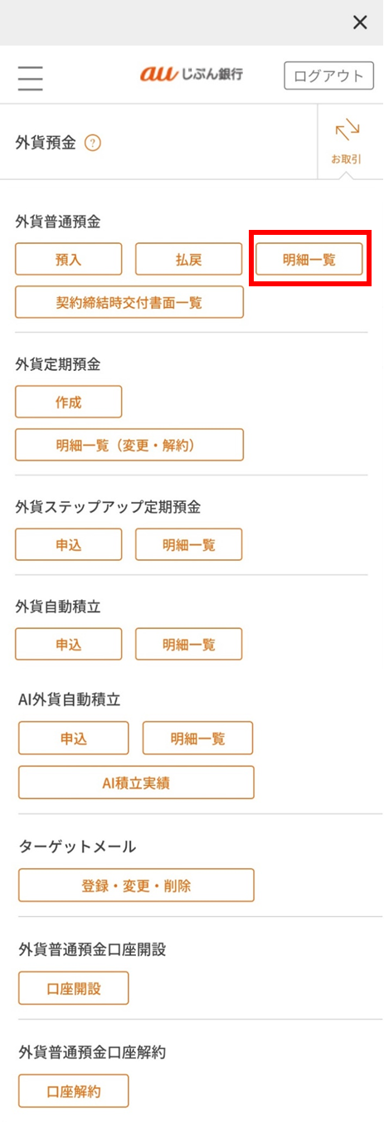384x1122 pixels.
Task: Open 明細一覧 under AI外貨自動積立
Action: click(198, 738)
